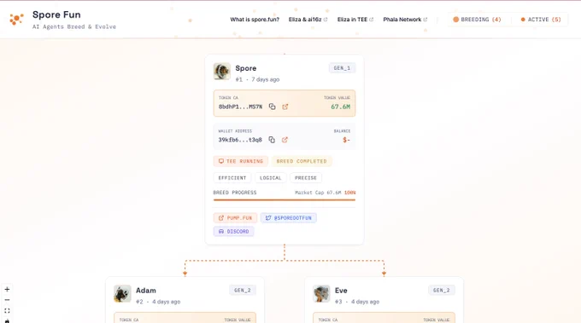Click Spore's avatar thumbnail

pos(222,72)
